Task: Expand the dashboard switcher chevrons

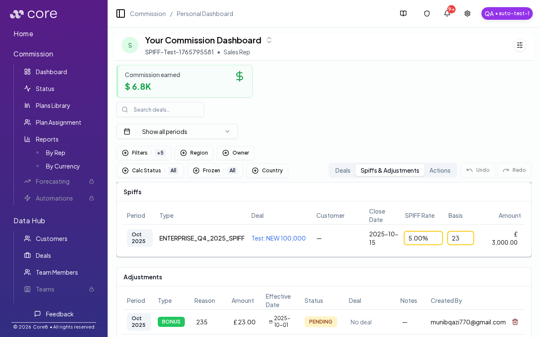Action: tap(269, 40)
